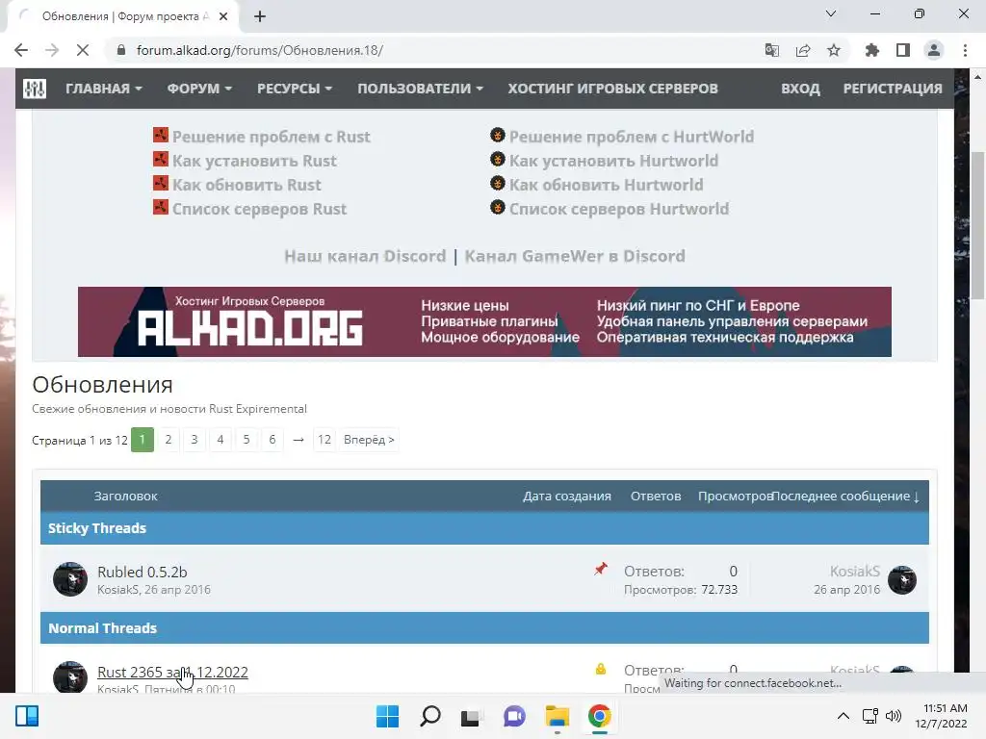Click the ALKAD.ORG hosting banner

click(x=484, y=321)
